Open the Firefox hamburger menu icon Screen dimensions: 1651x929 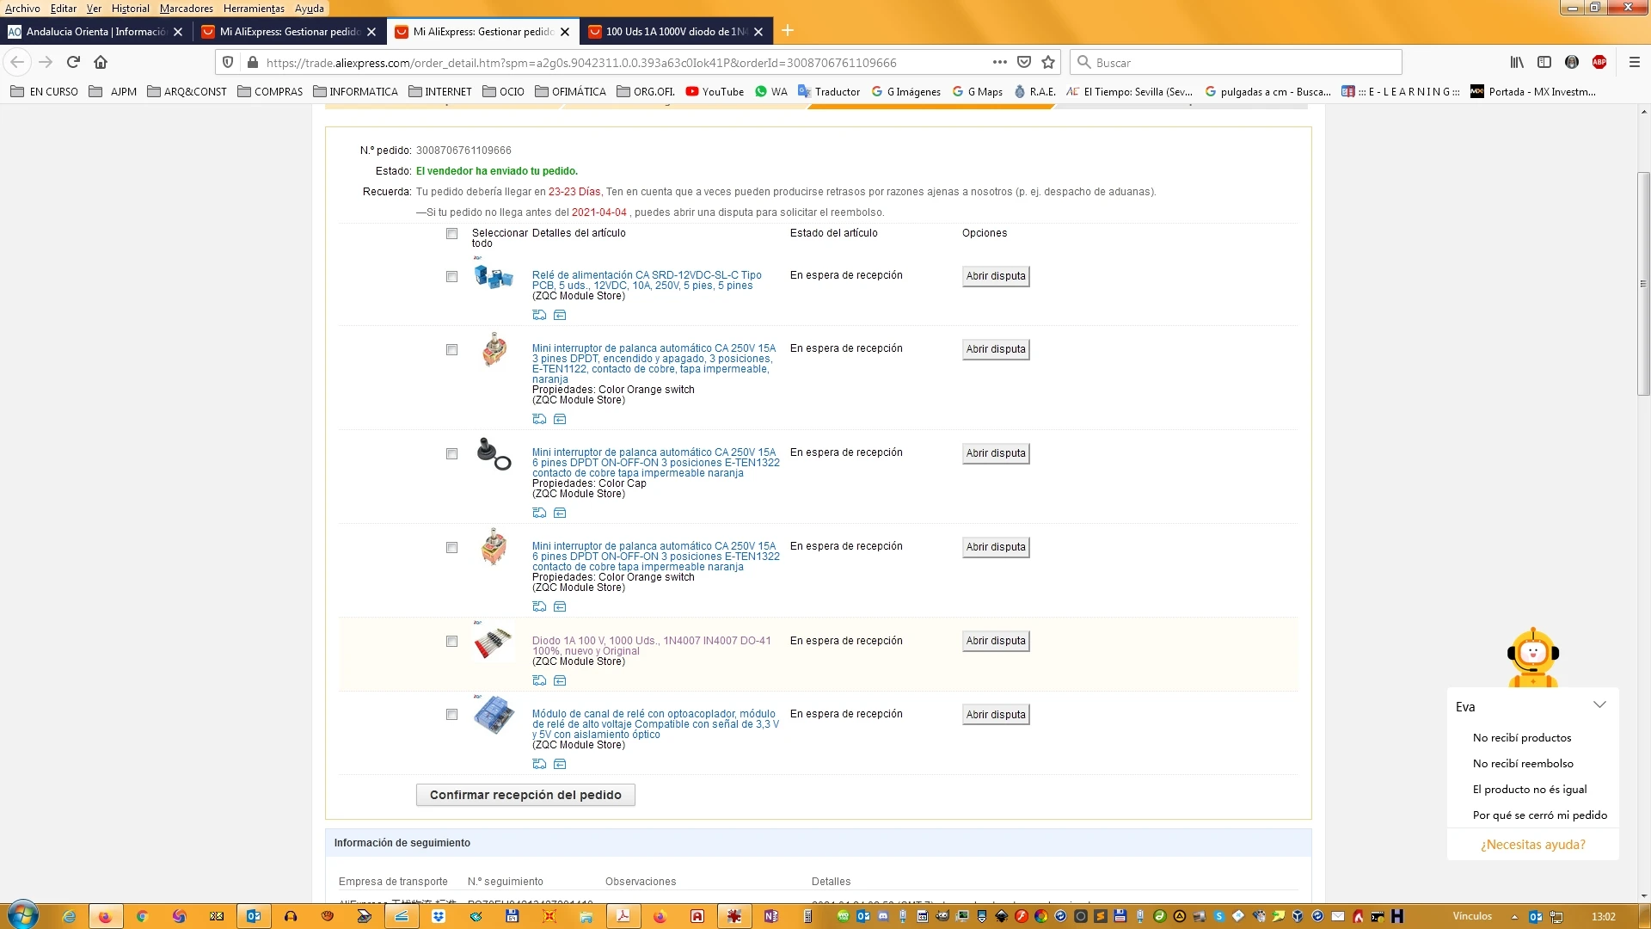tap(1635, 62)
